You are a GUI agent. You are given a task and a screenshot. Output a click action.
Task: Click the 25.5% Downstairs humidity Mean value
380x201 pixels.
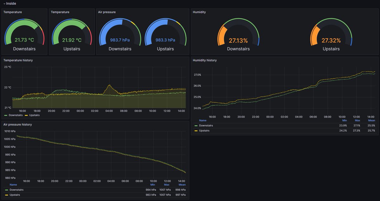pos(371,125)
